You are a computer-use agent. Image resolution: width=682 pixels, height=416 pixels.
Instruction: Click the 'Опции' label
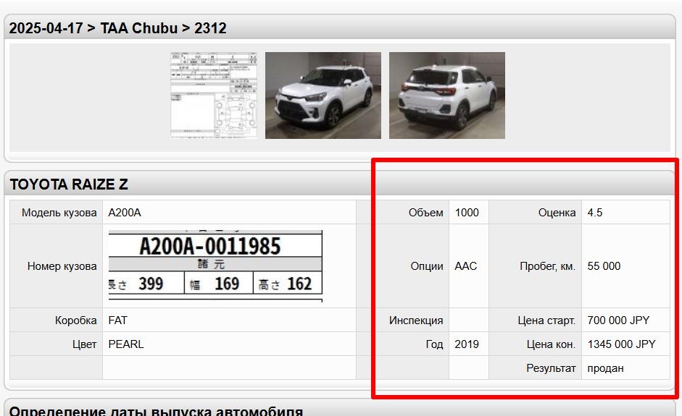pos(427,266)
